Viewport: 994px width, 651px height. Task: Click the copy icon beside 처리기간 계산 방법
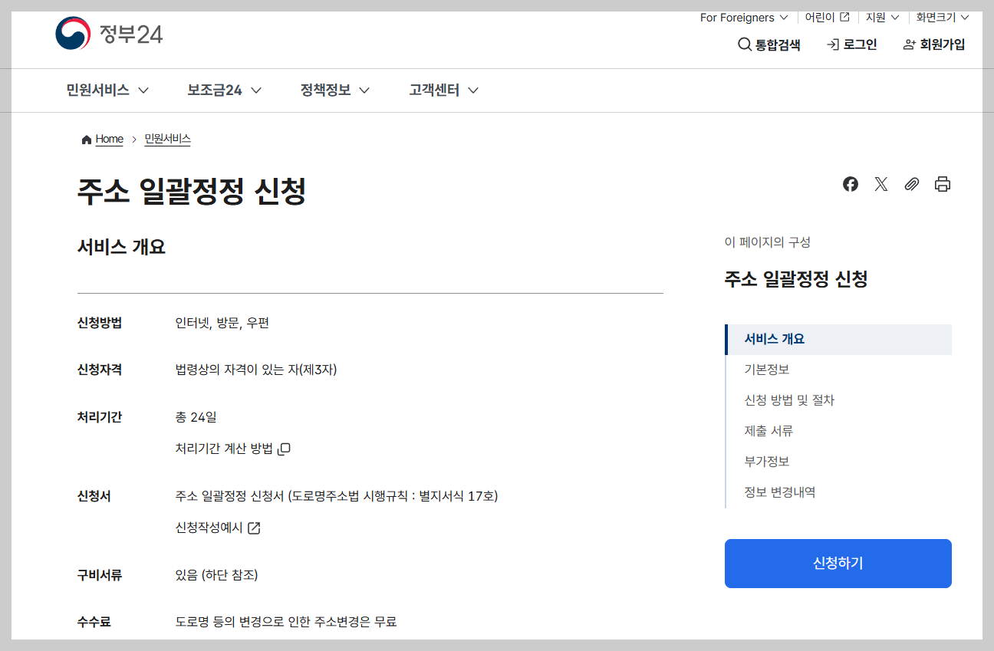[x=284, y=449]
